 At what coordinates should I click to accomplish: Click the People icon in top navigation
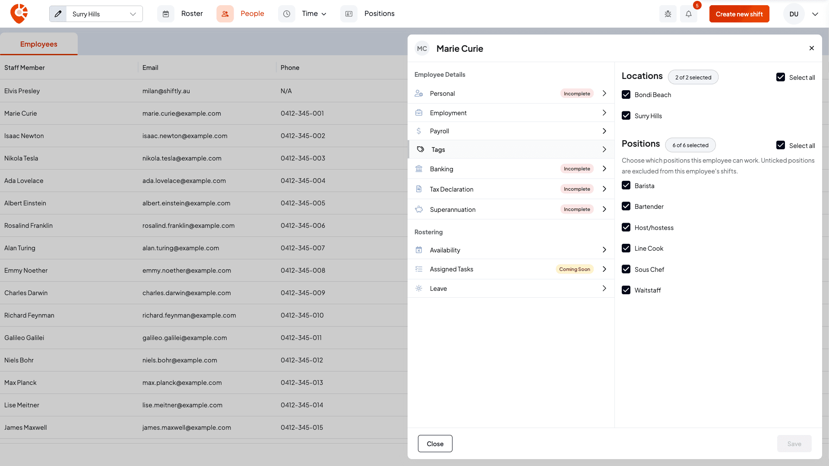click(225, 14)
